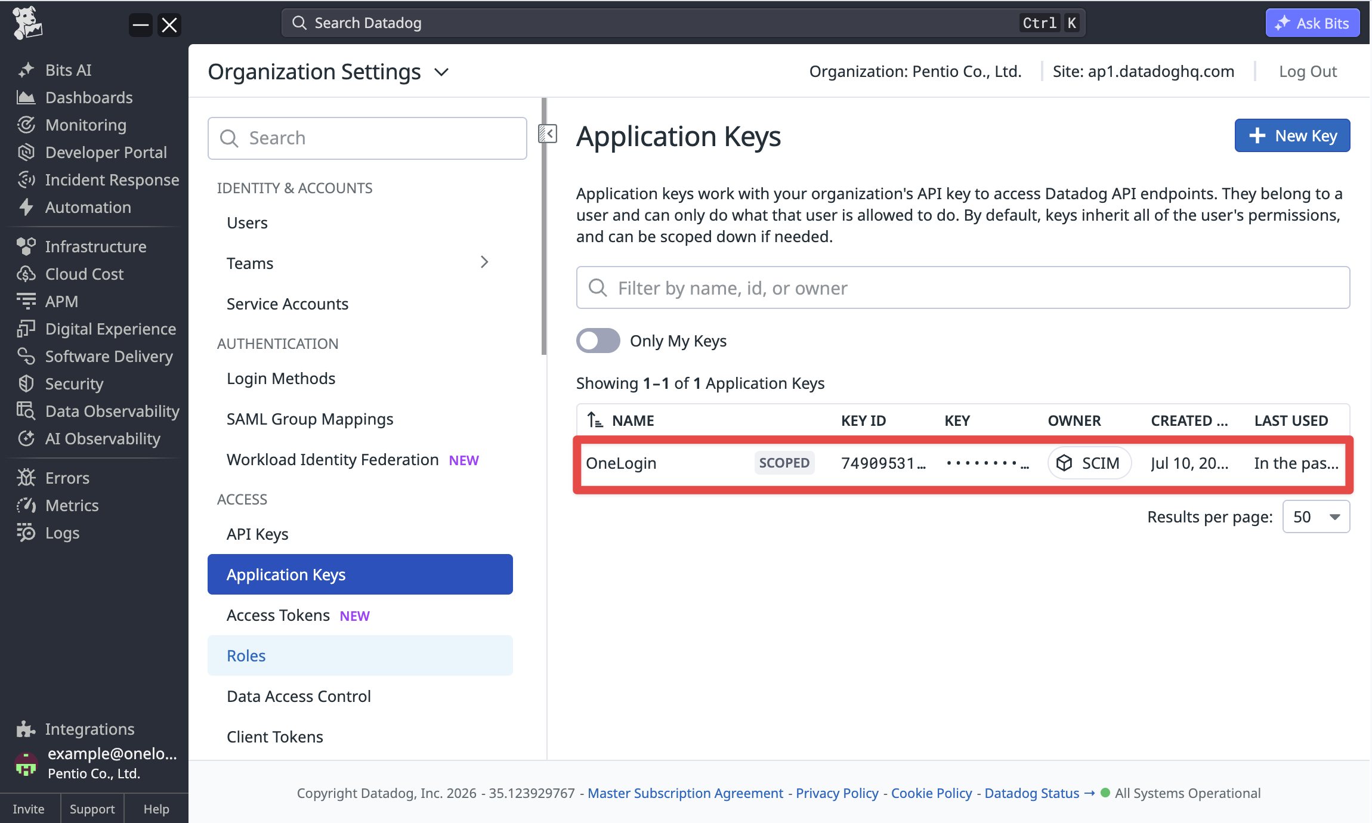Click the Invite button
1372x823 pixels.
click(29, 809)
